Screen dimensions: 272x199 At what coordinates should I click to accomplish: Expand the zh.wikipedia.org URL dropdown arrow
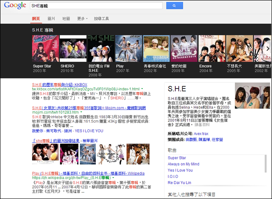(113, 178)
